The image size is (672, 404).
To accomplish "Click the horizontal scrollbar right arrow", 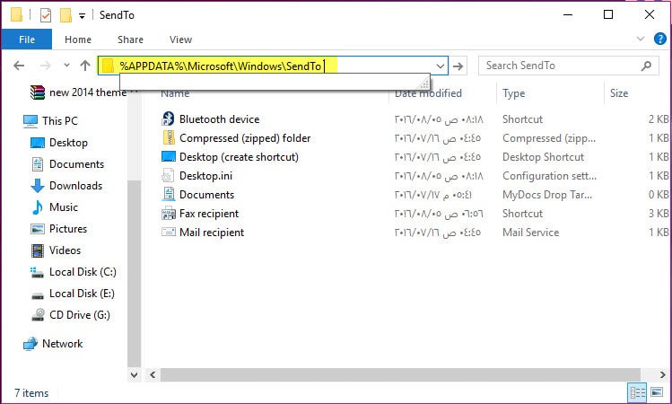I will (662, 375).
